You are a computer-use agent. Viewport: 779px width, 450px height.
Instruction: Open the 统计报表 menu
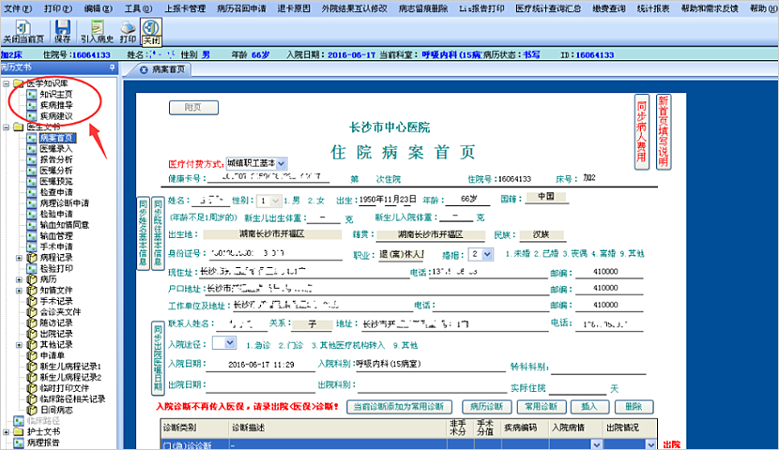tap(653, 8)
